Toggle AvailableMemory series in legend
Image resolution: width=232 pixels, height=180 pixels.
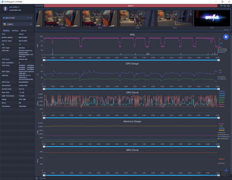(224, 139)
